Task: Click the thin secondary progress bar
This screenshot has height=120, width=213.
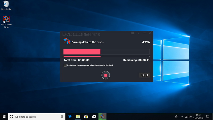Action: [x=106, y=56]
